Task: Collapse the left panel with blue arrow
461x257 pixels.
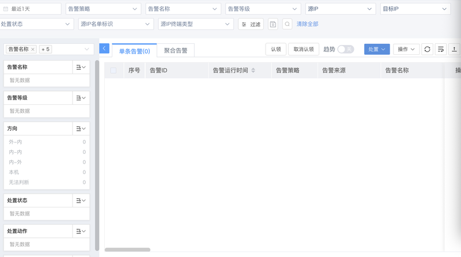Action: pyautogui.click(x=104, y=49)
